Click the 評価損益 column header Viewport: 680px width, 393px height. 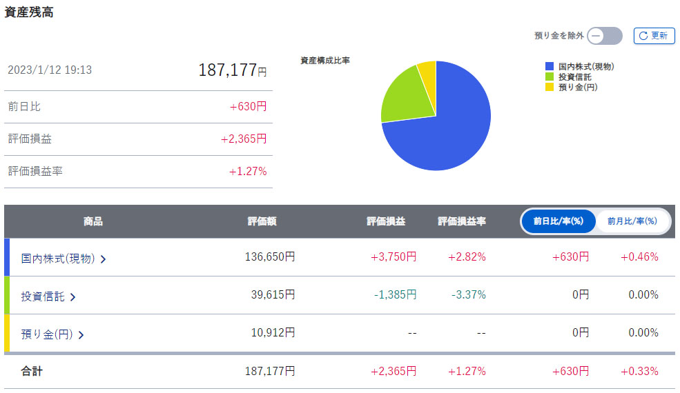pos(386,221)
